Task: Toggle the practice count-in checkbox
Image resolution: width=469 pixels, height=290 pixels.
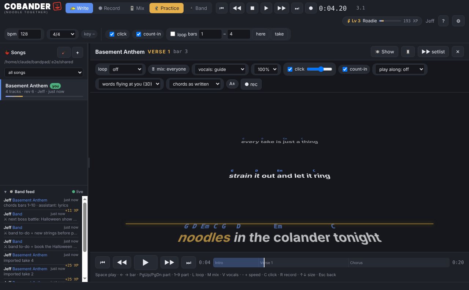Action: (x=345, y=69)
